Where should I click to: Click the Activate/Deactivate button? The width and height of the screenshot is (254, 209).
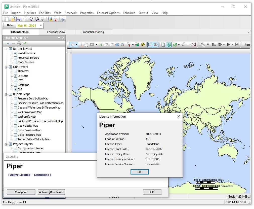51,192
